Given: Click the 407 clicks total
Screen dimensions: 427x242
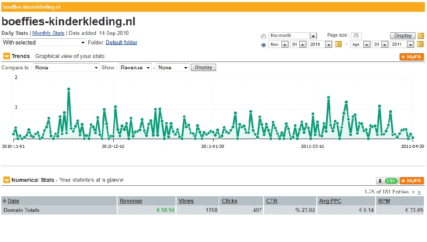Looking at the screenshot, I should click(258, 210).
